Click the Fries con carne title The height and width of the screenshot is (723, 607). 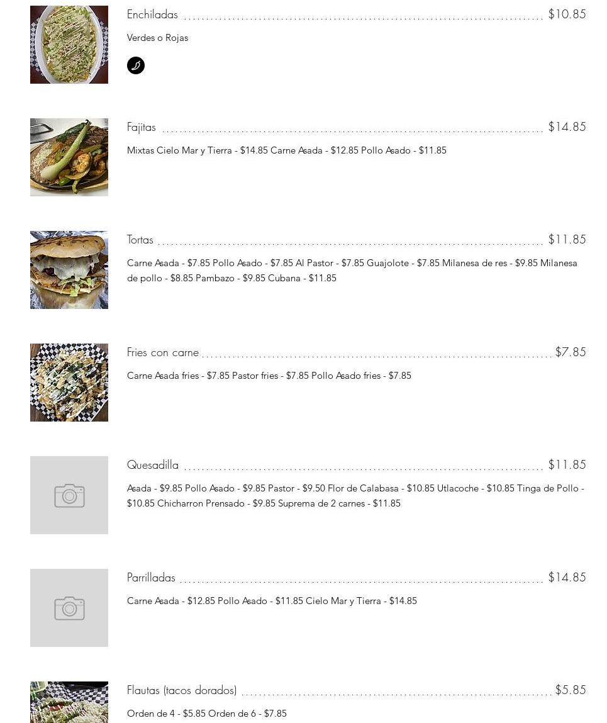pyautogui.click(x=163, y=352)
